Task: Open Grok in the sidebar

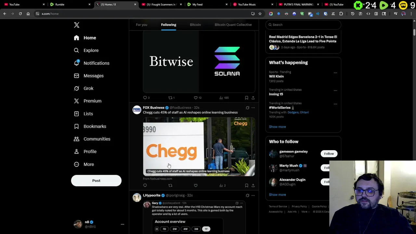Action: [83, 88]
